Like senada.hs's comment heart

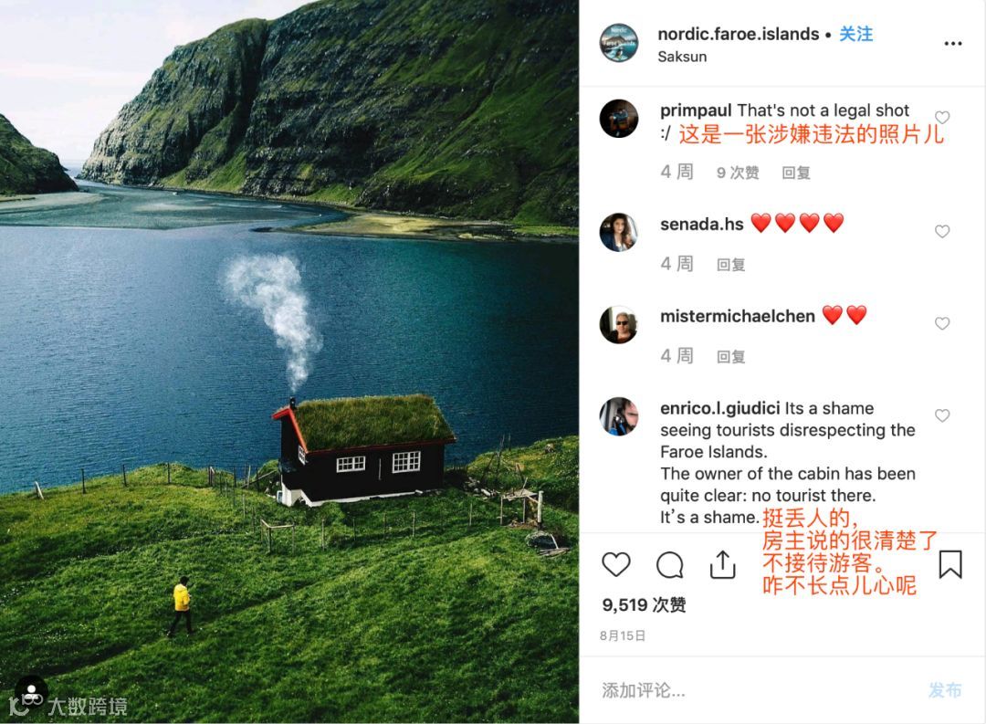click(x=942, y=232)
